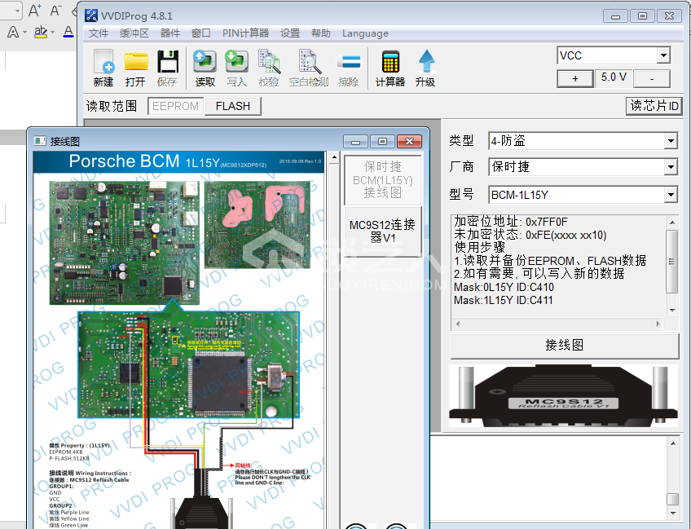Expand the 厂商 dropdown showing 保时捷
The width and height of the screenshot is (691, 529).
[x=671, y=167]
